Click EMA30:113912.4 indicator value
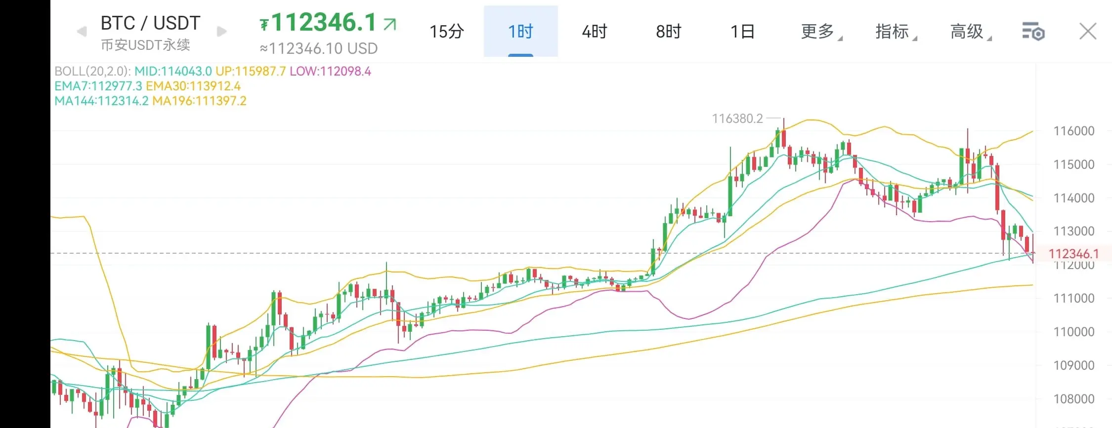This screenshot has height=428, width=1112. click(x=193, y=86)
